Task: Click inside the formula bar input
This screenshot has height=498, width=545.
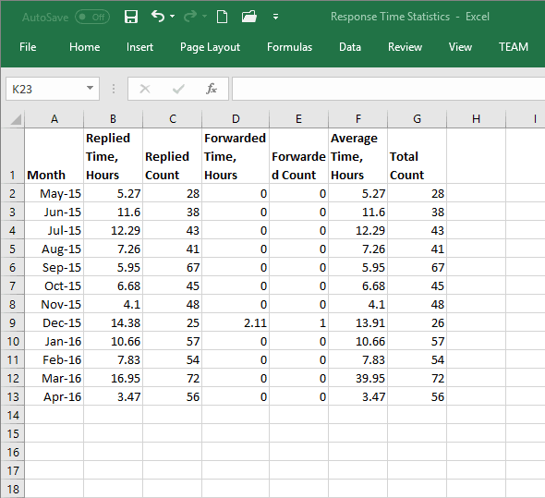Action: click(388, 89)
